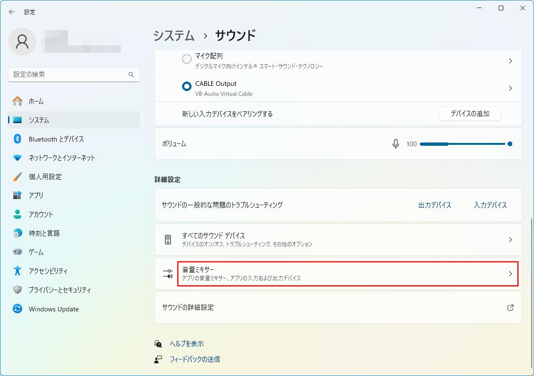Select the マイク配列 radio button

[187, 59]
